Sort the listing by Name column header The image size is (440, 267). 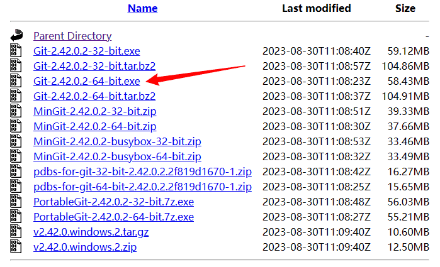click(142, 9)
